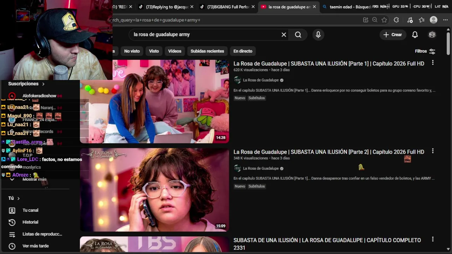Close the BIGBANG Full Perfor tab
This screenshot has height=254, width=452.
(253, 7)
